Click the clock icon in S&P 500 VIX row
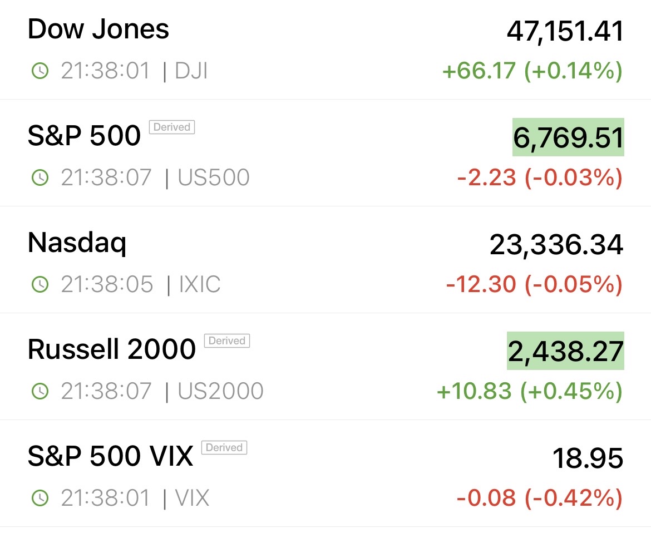The image size is (651, 533). coord(40,499)
